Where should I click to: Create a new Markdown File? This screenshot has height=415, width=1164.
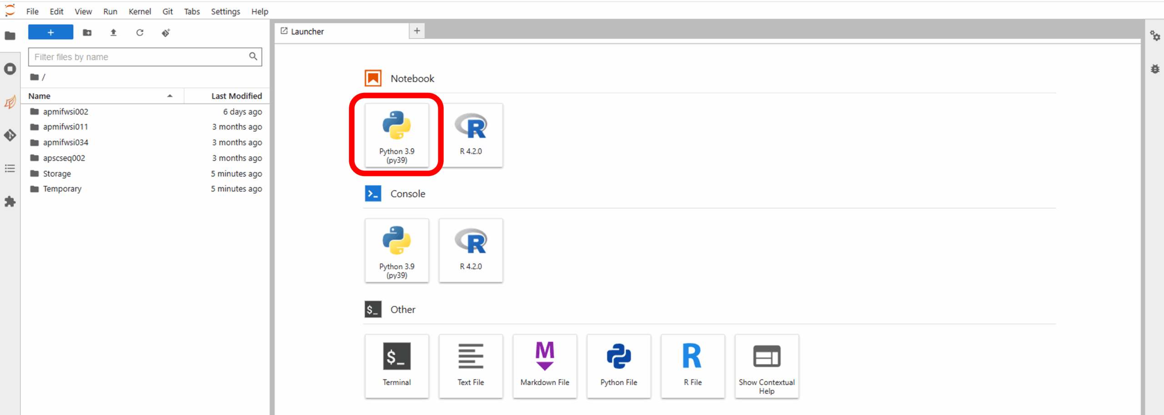point(545,366)
